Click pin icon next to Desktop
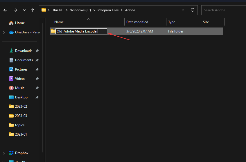This screenshot has width=246, height=162. 37,97
